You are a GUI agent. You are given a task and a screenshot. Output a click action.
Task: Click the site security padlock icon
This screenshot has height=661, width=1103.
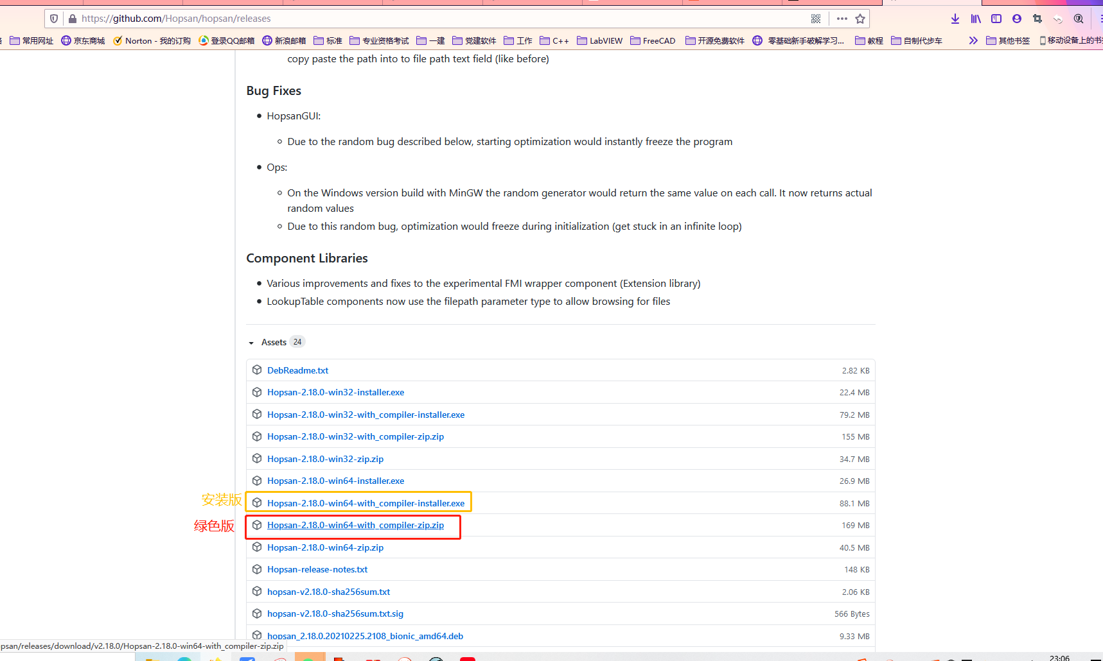point(73,19)
